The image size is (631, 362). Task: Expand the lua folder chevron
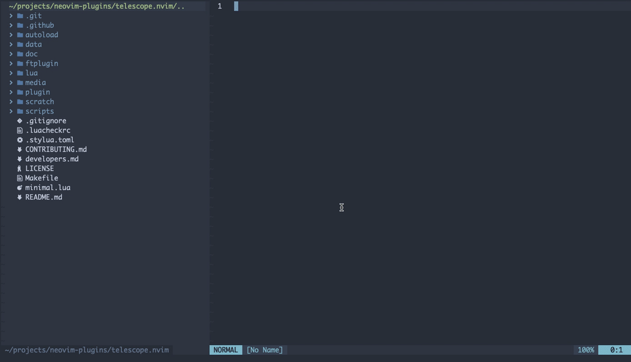(x=11, y=73)
